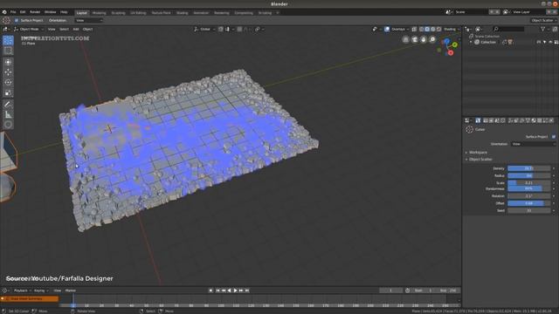The width and height of the screenshot is (559, 314).
Task: Click the Collection icon in outliner
Action: point(477,42)
